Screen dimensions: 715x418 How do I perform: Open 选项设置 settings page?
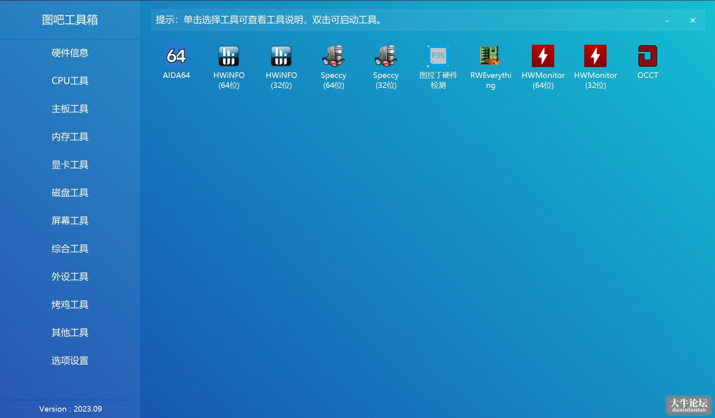70,360
